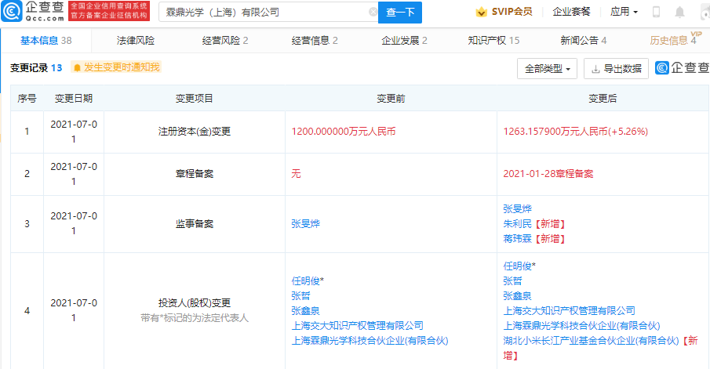
Task: Click the 2021-01-28章程备案 value
Action: tap(548, 174)
